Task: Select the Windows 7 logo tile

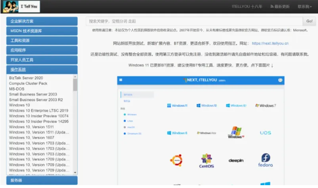Action: [x=265, y=106]
